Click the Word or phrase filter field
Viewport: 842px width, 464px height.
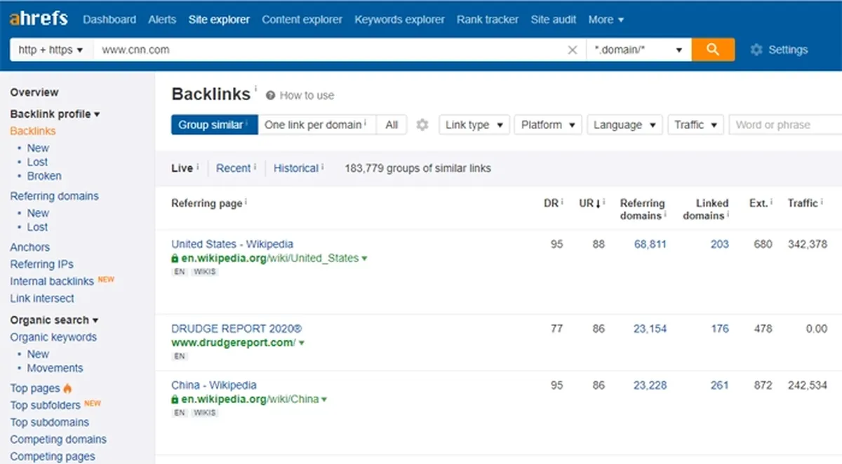(785, 125)
